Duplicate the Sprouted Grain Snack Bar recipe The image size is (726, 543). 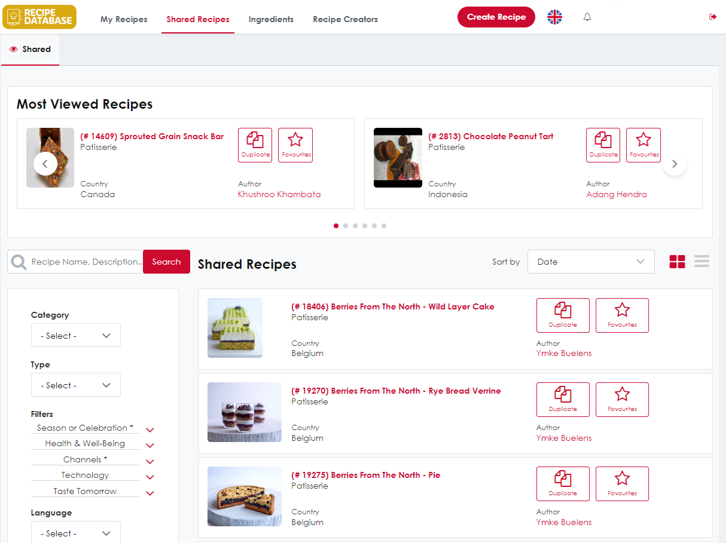pos(255,145)
